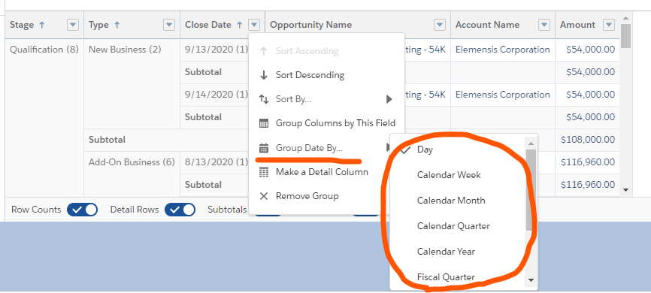Click the Remove Group X icon
The image size is (651, 293).
tap(264, 196)
